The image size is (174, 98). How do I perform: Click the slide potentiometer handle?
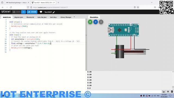[x=120, y=51]
